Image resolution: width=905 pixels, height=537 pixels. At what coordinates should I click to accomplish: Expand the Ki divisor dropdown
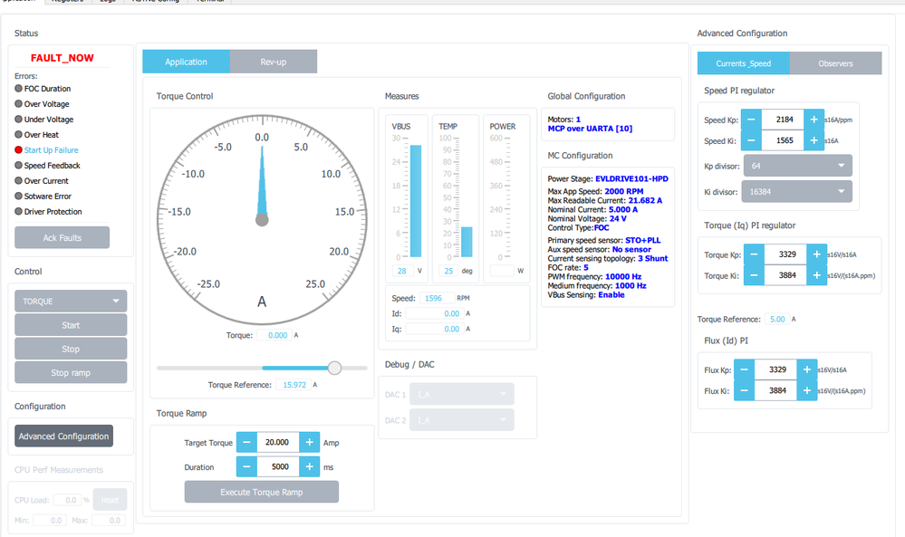click(x=797, y=191)
